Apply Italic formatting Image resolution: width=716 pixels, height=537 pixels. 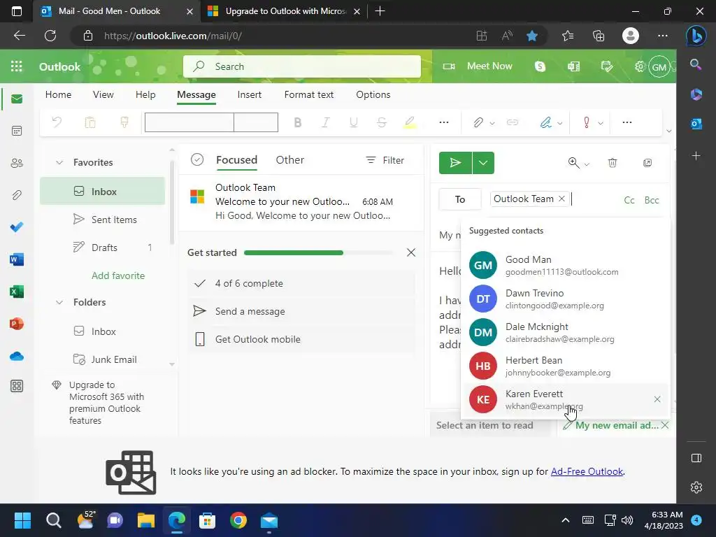coord(326,122)
